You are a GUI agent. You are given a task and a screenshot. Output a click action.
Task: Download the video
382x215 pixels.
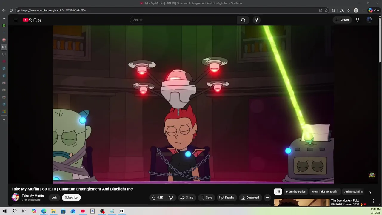click(x=250, y=197)
